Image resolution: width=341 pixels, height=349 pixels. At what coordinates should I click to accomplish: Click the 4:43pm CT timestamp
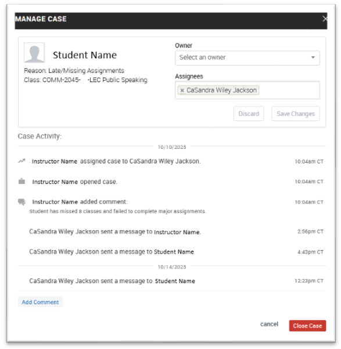pyautogui.click(x=310, y=252)
